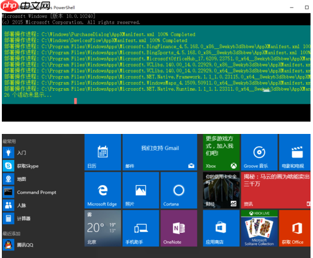
Task: Click the copyright line in PowerShell
Action: point(71,22)
